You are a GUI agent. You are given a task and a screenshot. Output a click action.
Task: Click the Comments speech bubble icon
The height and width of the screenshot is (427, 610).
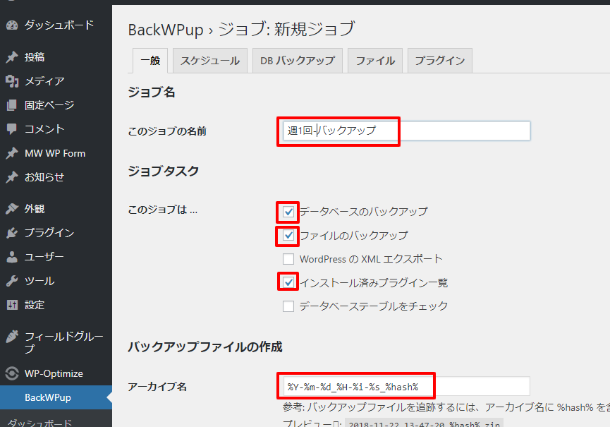(x=12, y=129)
